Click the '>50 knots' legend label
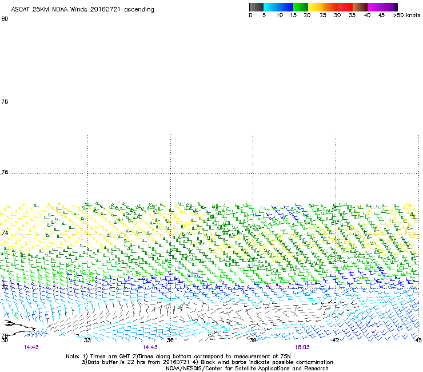This screenshot has height=372, width=423. [x=406, y=15]
